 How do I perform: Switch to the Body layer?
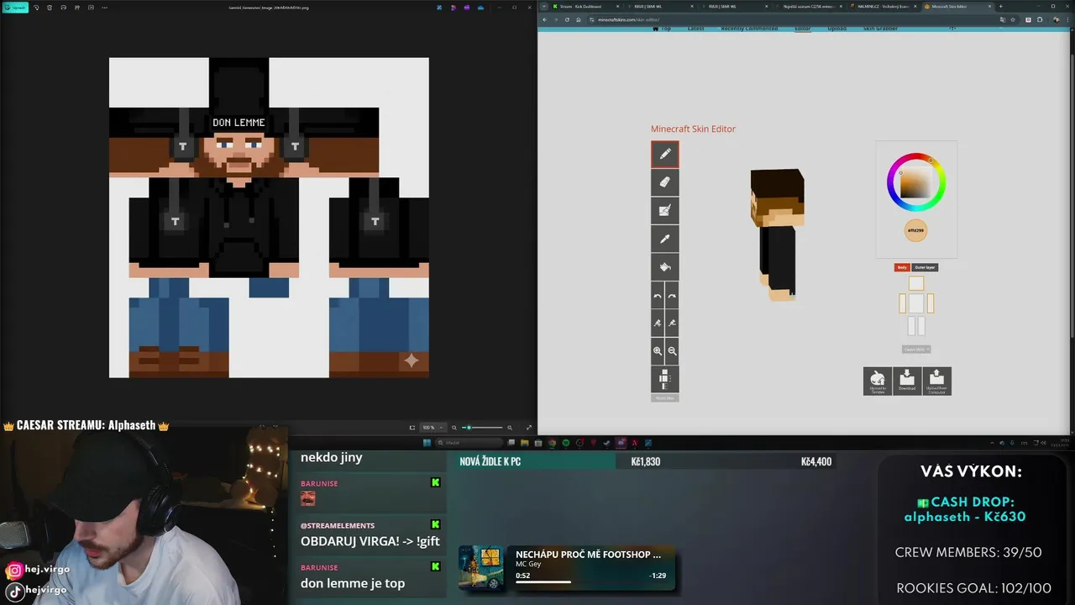pos(902,267)
